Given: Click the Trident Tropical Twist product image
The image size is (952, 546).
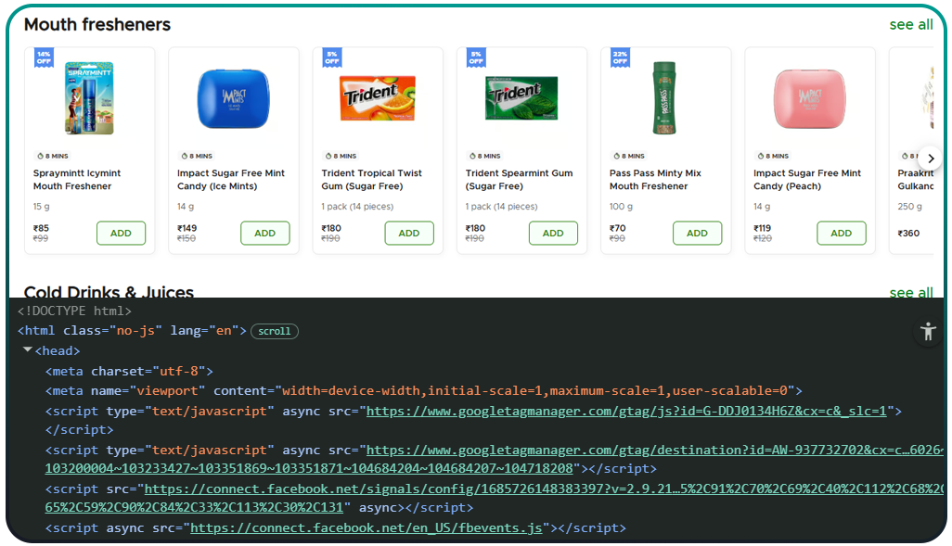Looking at the screenshot, I should pos(378,97).
